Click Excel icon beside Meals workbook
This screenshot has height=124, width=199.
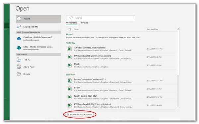70,65
